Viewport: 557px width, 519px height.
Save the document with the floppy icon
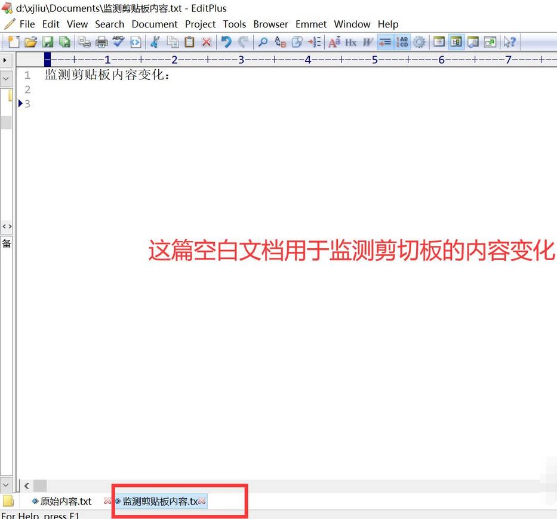[x=48, y=42]
